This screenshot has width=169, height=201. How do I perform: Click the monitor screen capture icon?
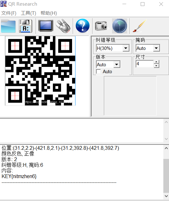[46, 26]
